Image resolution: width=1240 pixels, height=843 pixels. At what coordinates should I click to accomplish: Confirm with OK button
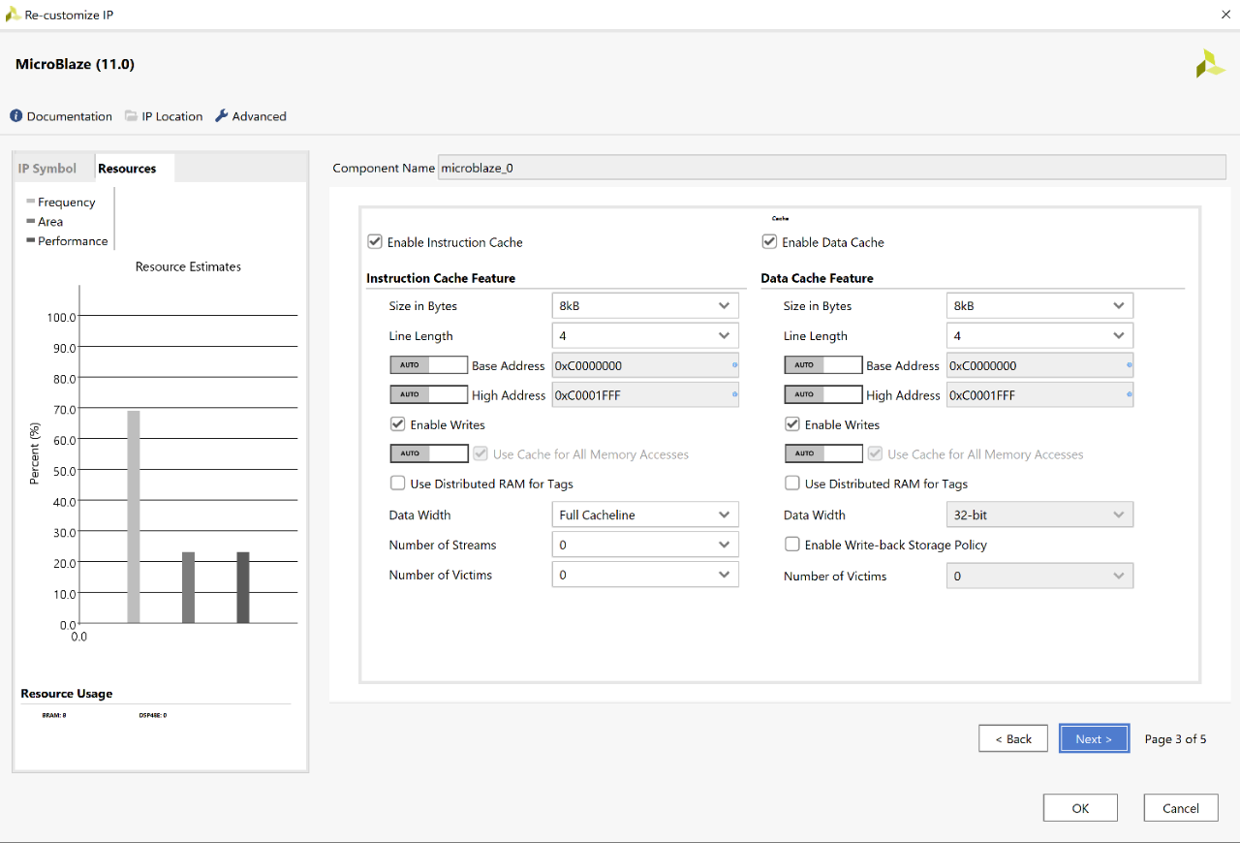pyautogui.click(x=1080, y=808)
